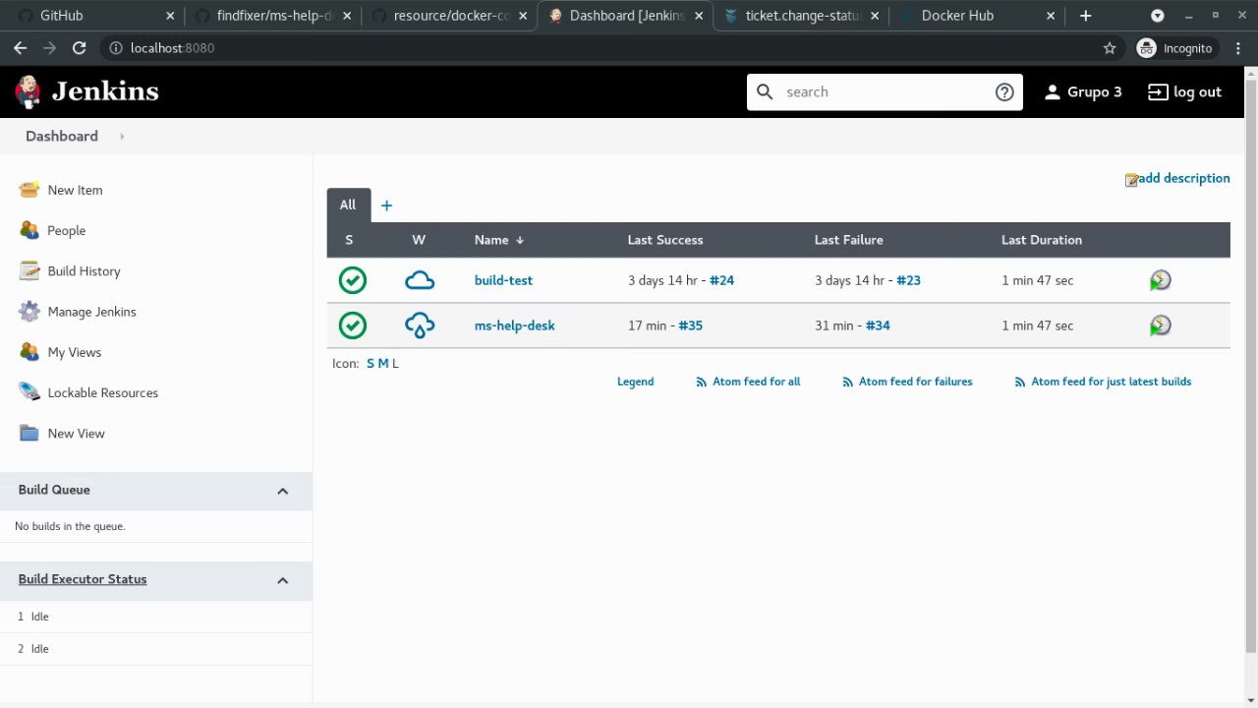Select the All view tab
Viewport: 1258px width, 708px height.
click(348, 205)
